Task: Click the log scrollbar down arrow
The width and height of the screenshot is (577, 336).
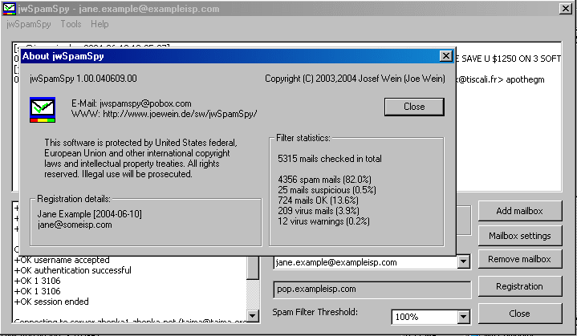Action: (253, 315)
